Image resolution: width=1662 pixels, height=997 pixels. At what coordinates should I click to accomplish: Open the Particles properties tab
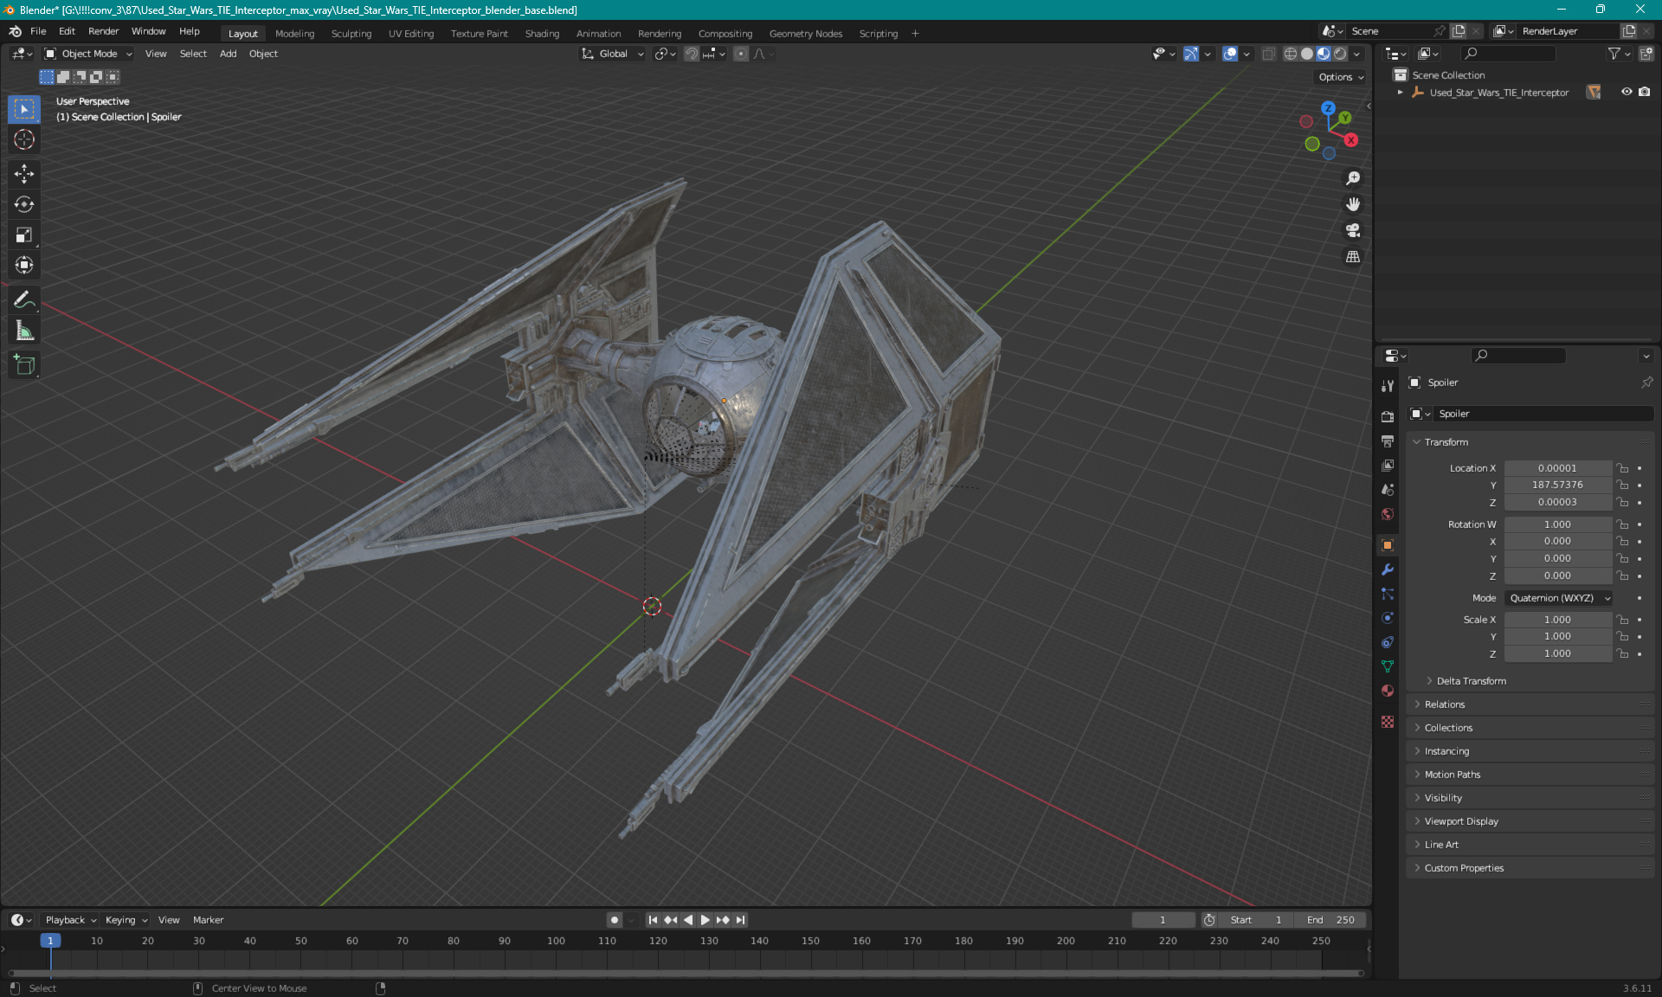tap(1388, 594)
